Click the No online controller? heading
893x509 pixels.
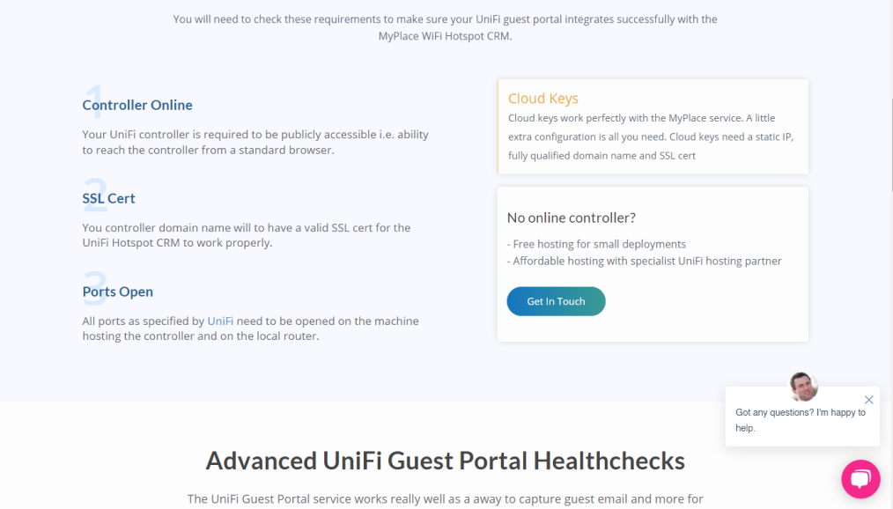pos(572,218)
